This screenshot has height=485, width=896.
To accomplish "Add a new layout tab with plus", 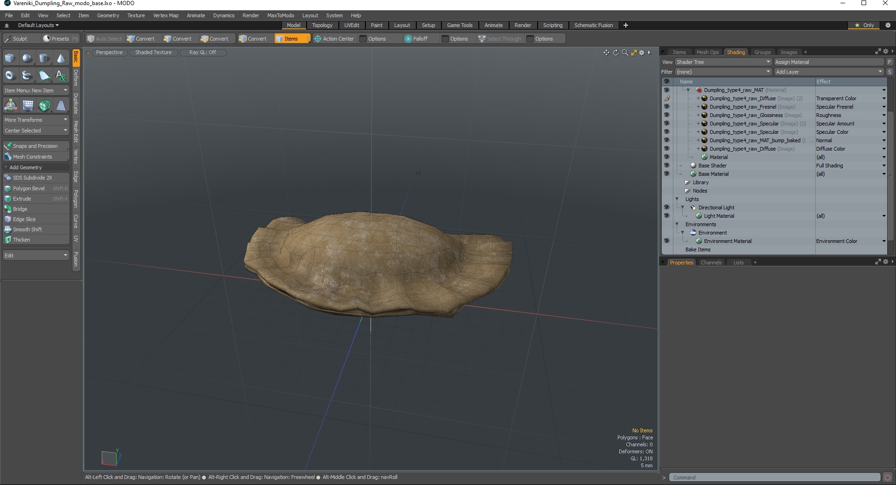I will (x=626, y=25).
